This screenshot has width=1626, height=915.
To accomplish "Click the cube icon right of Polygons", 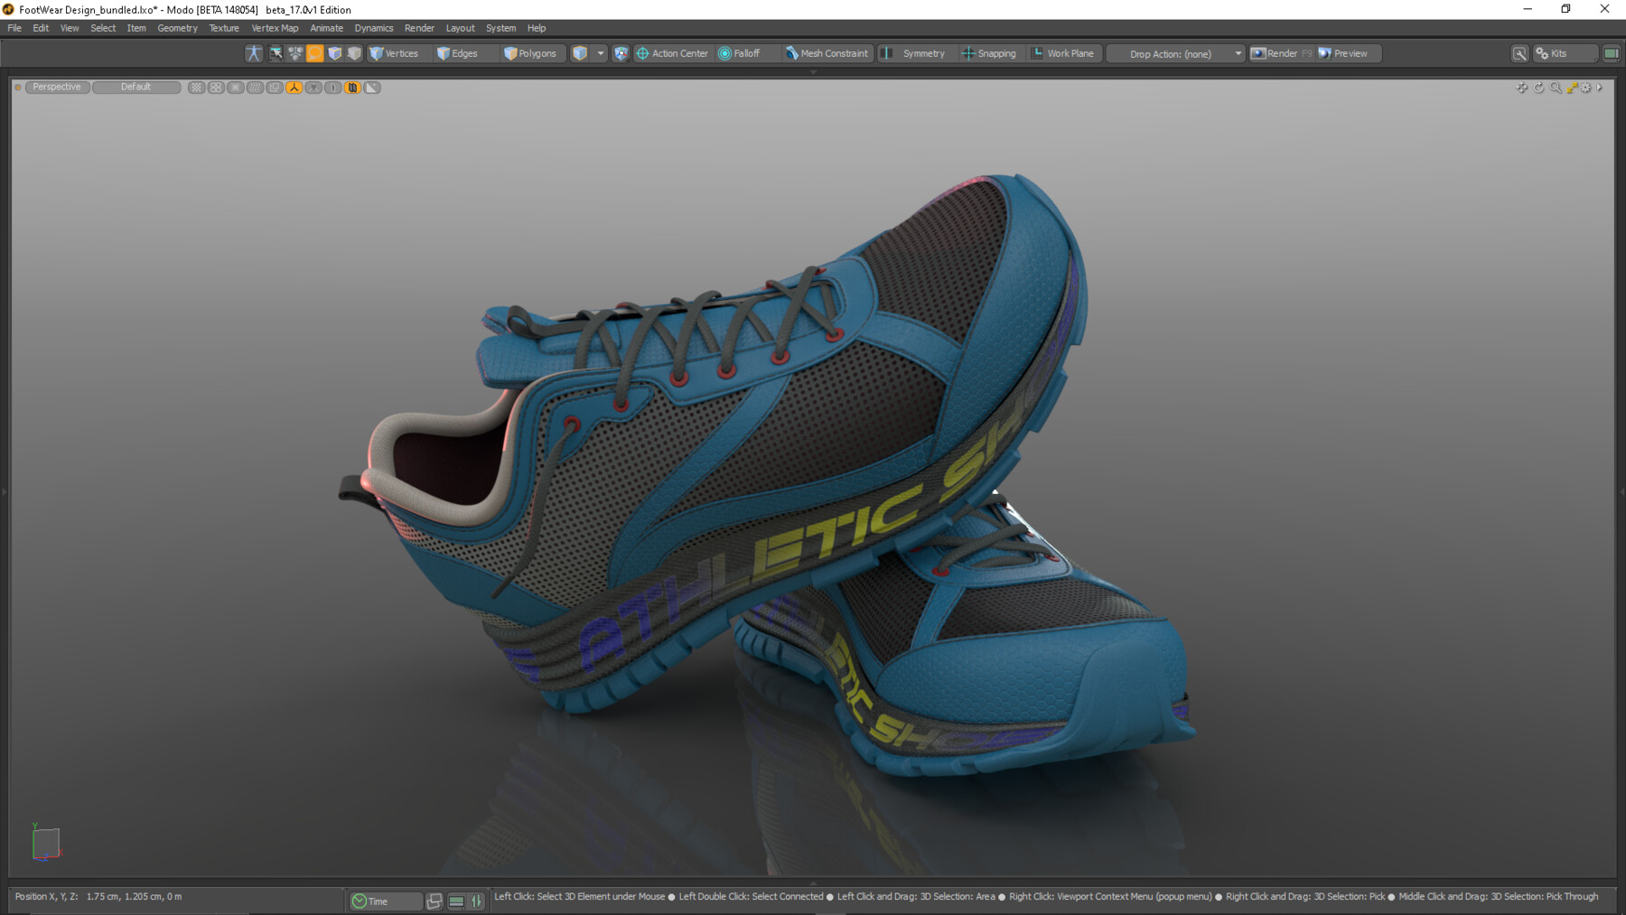I will click(580, 53).
